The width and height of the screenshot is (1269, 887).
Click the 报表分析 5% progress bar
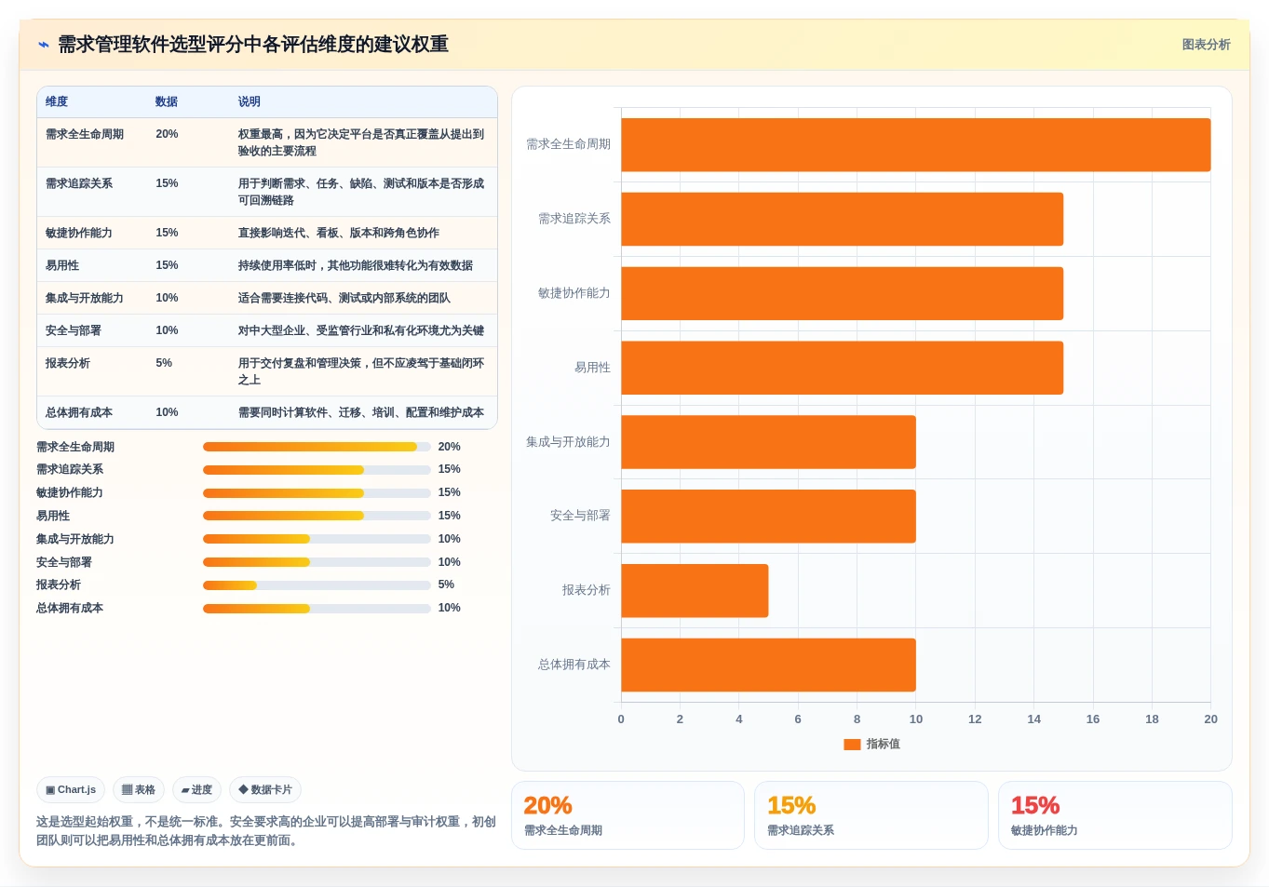tap(317, 585)
